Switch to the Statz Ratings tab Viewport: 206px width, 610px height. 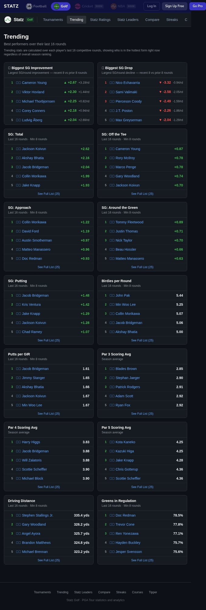(x=100, y=20)
